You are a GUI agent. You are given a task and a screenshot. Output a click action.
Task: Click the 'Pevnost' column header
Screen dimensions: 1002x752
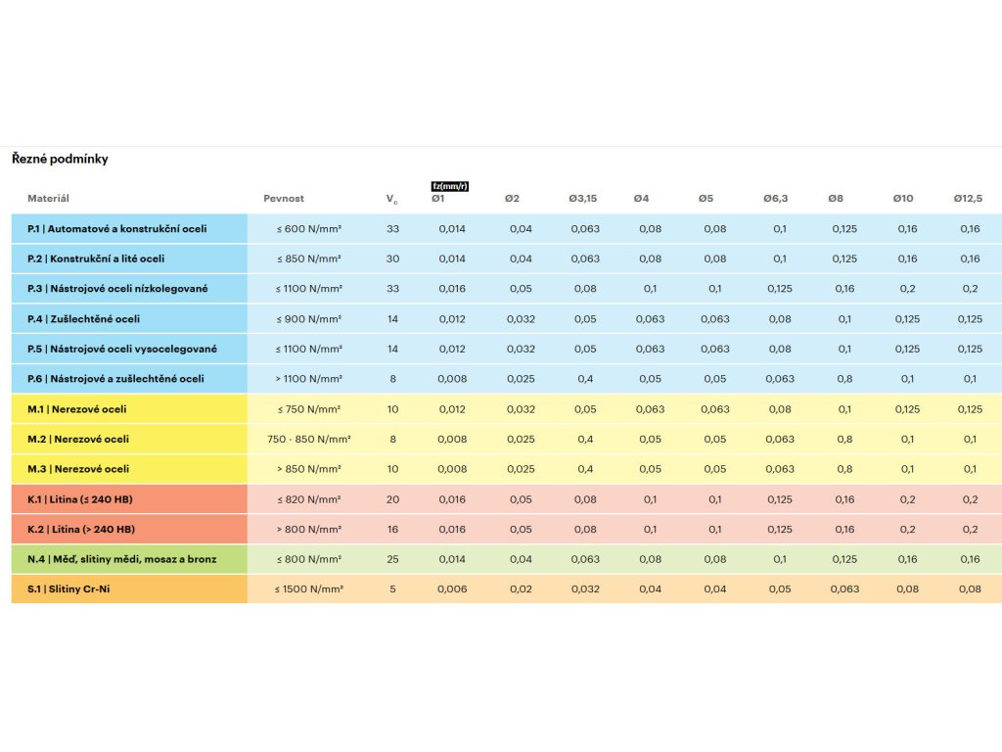point(284,198)
